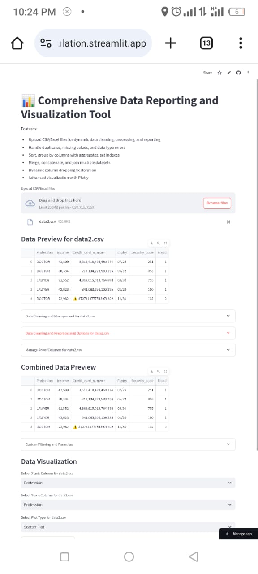Tap the Android recent apps square button
258x574 pixels.
point(64,557)
